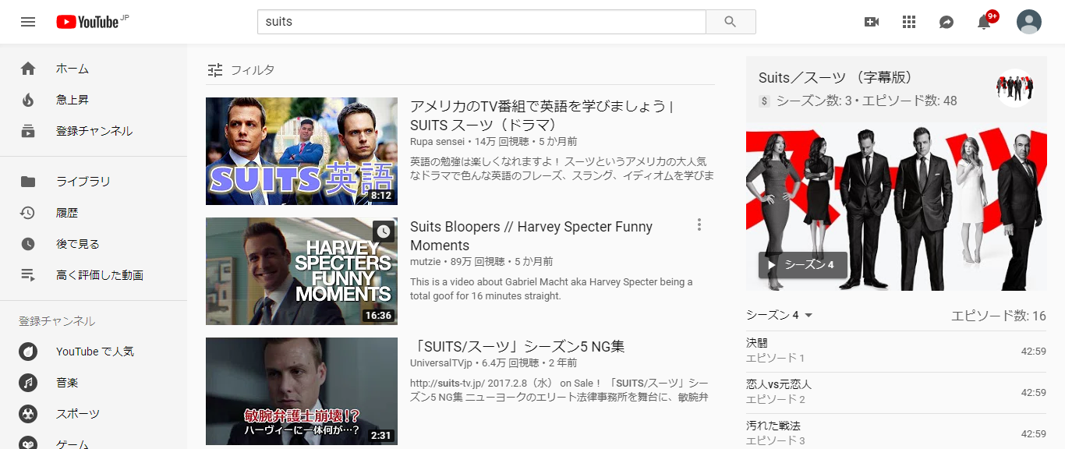Image resolution: width=1065 pixels, height=449 pixels.
Task: Click the ホーム home icon
Action: 28,69
